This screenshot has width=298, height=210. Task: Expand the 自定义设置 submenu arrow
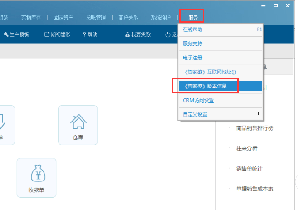tap(258, 114)
